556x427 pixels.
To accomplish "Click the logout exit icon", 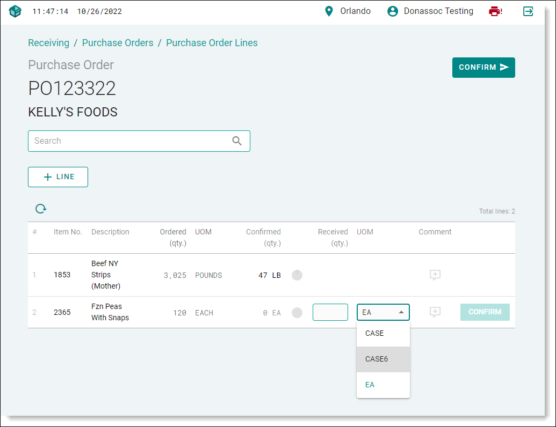I will pyautogui.click(x=528, y=11).
